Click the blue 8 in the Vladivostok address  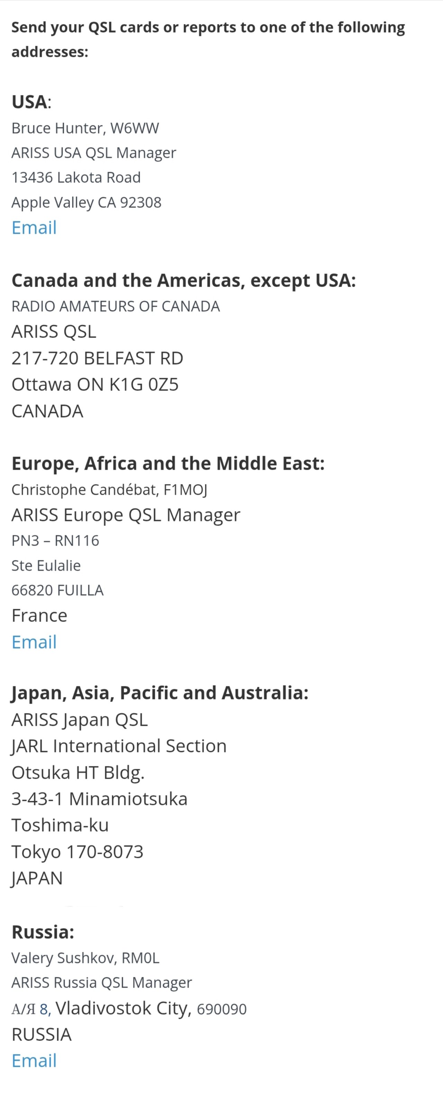pos(44,1009)
